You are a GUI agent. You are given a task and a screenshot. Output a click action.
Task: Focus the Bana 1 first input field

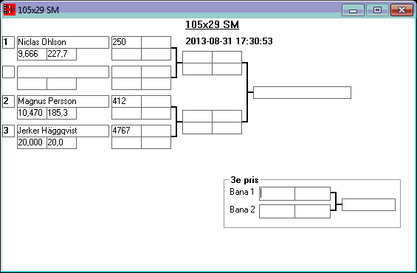click(x=277, y=193)
